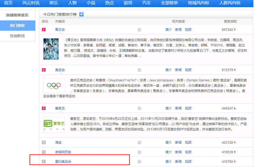Click 简介 link in 青云志 row
Viewport: 255px width, 167px height.
point(169,30)
